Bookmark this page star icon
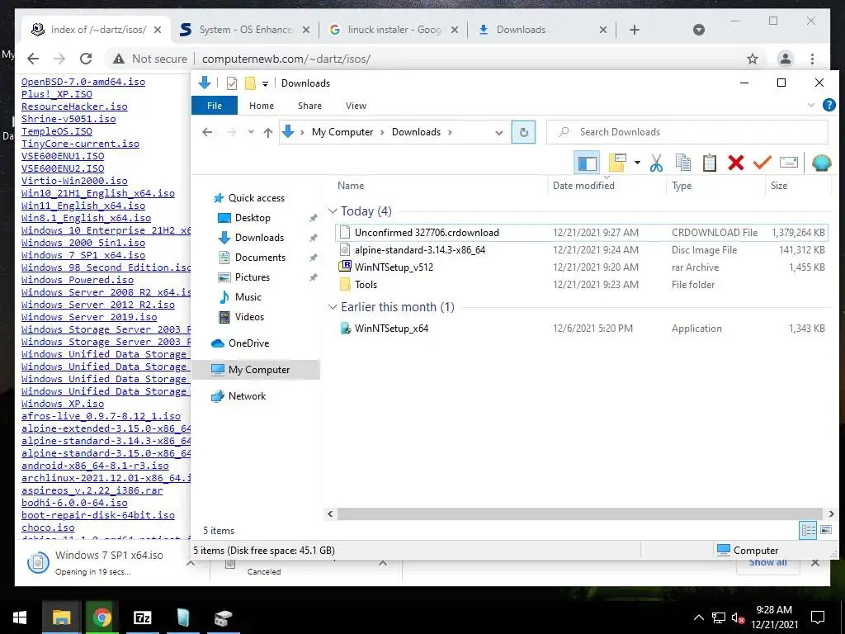 tap(753, 59)
